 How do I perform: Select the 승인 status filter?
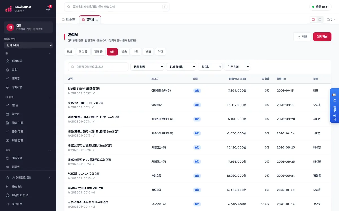pos(112,51)
